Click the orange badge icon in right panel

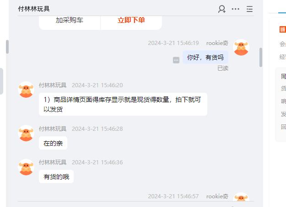click(282, 29)
